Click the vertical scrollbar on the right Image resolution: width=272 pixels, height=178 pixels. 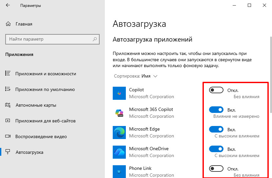click(x=271, y=75)
